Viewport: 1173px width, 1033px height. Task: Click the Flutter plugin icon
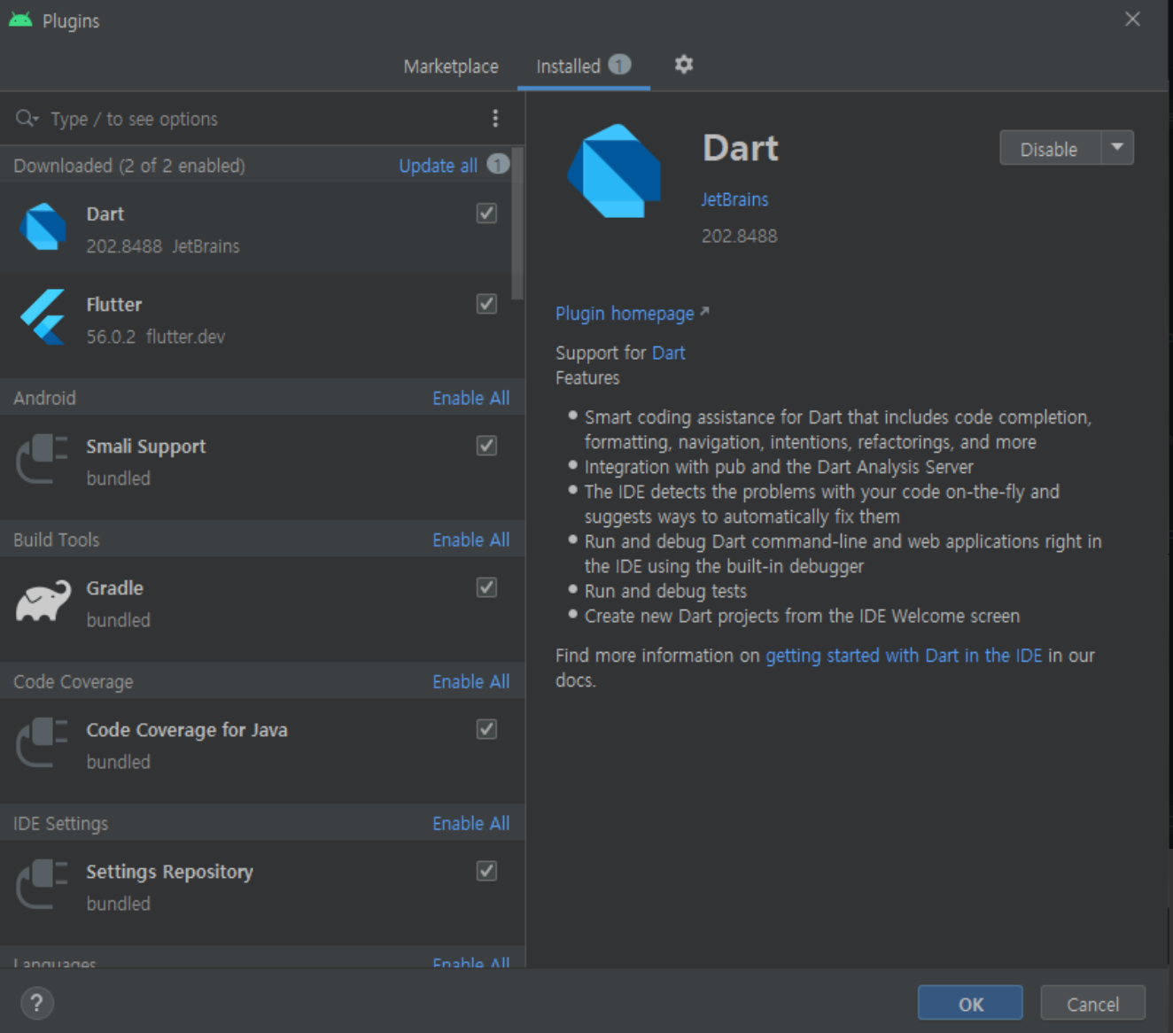pos(43,317)
